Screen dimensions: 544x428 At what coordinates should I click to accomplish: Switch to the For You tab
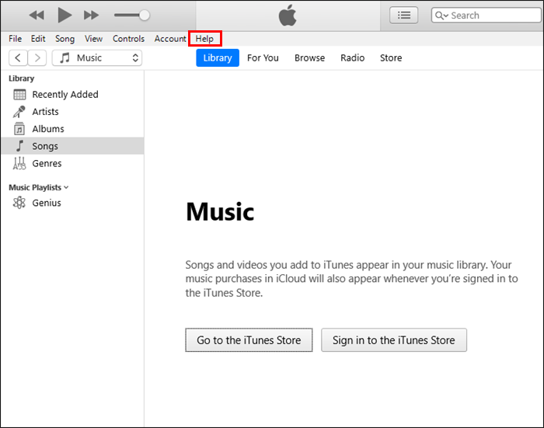263,58
